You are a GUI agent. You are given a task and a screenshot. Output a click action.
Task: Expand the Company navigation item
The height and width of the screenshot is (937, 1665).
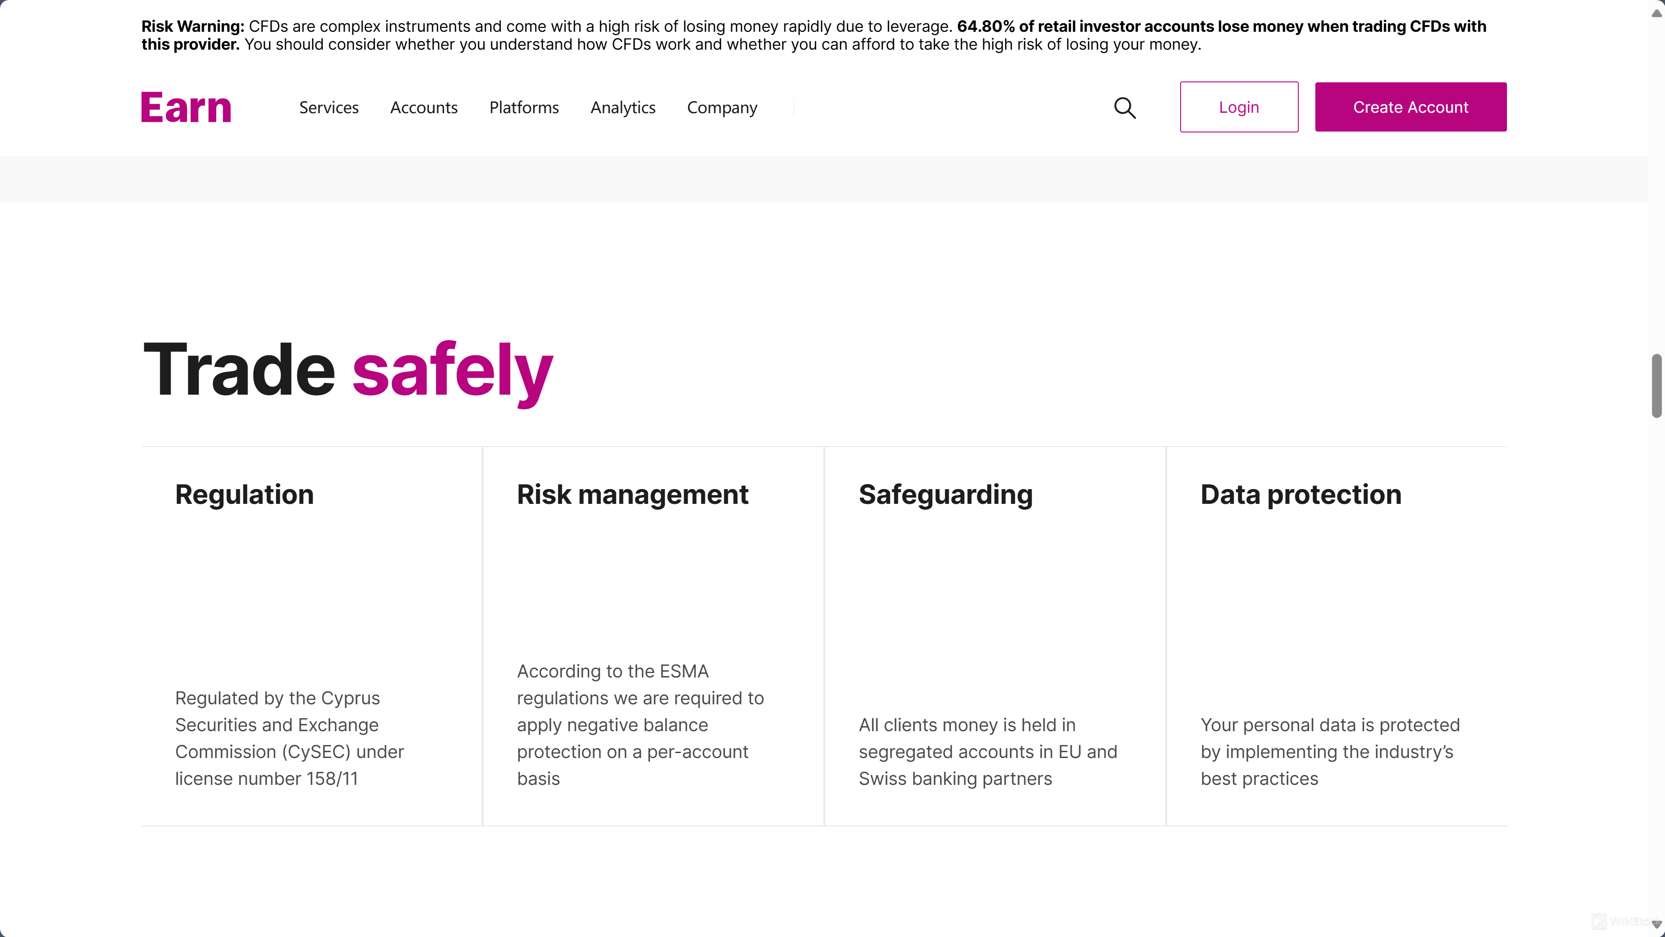tap(721, 107)
